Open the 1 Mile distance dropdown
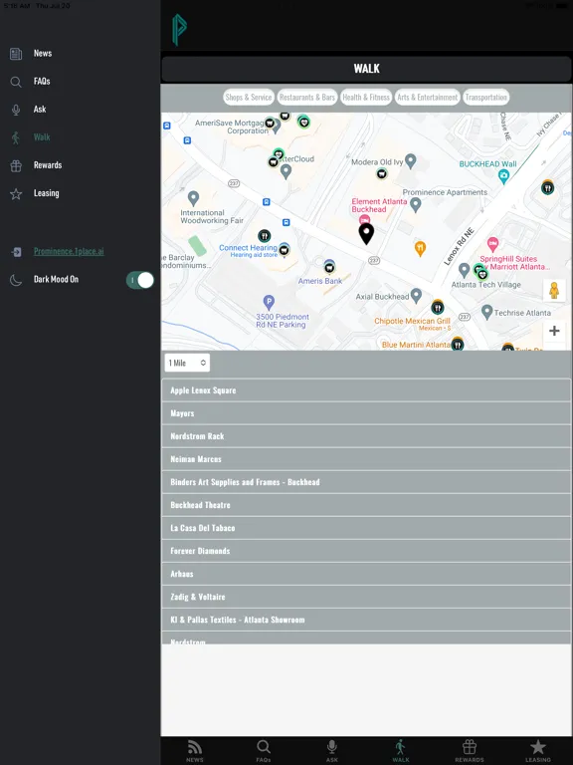573x765 pixels. click(x=187, y=363)
